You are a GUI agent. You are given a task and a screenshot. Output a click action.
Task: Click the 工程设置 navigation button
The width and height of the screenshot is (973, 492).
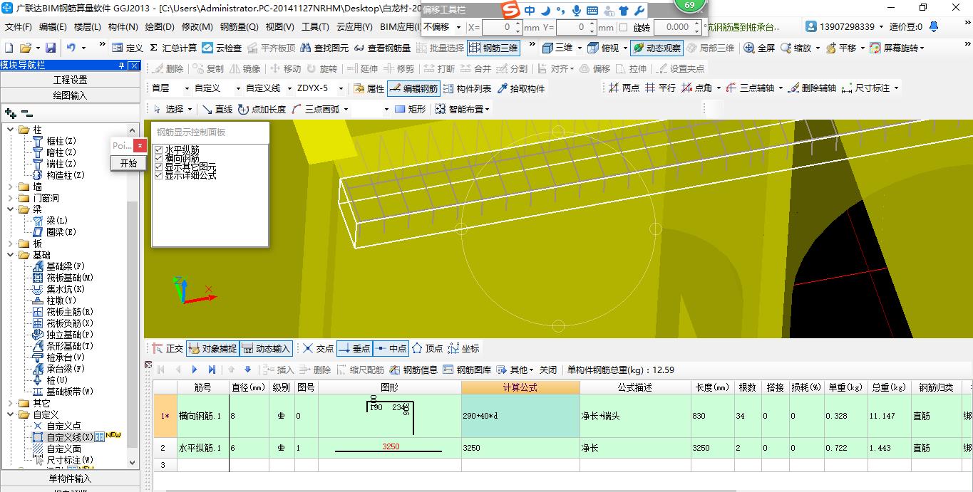coord(71,80)
